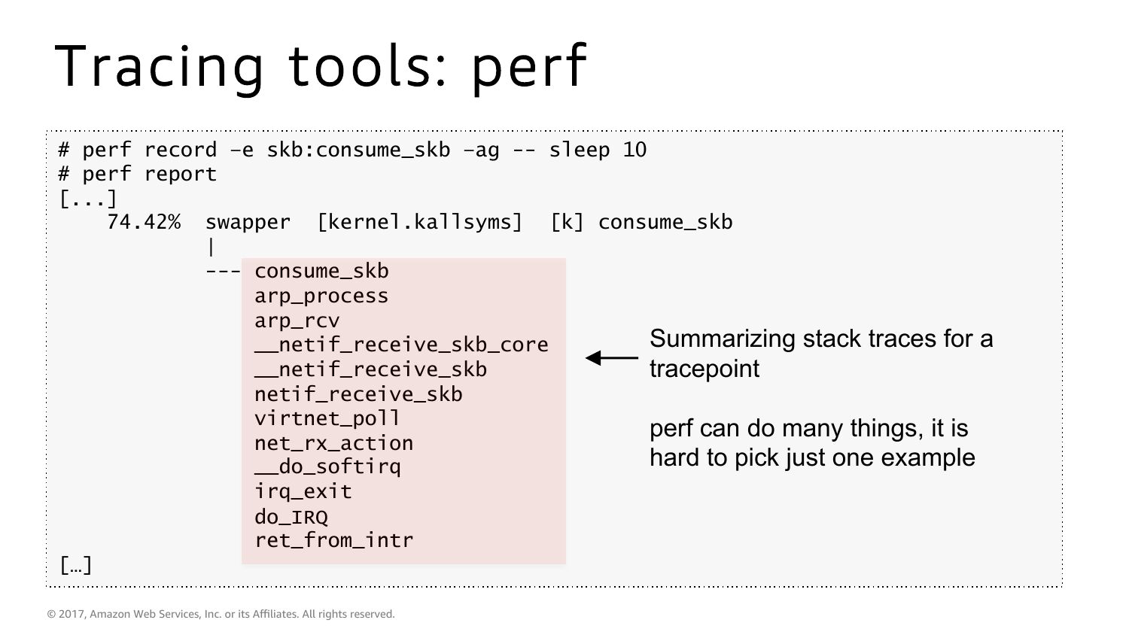
Task: Click the arp_process stack frame
Action: [x=321, y=296]
